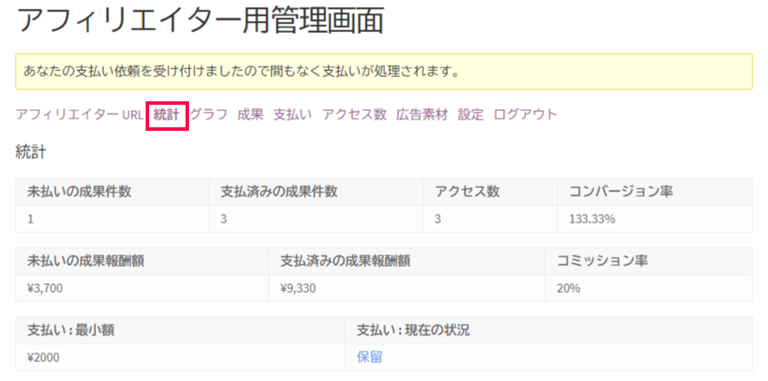
Task: Open the 成果 tab
Action: pos(251,115)
